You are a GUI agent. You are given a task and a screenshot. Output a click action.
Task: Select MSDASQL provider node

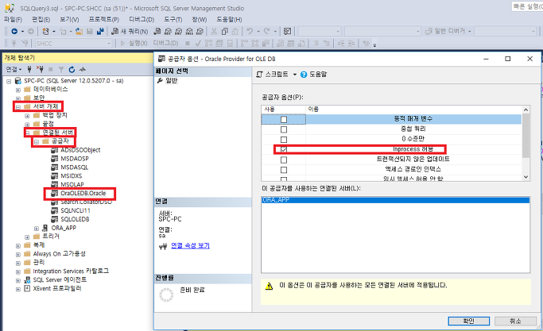click(x=75, y=167)
